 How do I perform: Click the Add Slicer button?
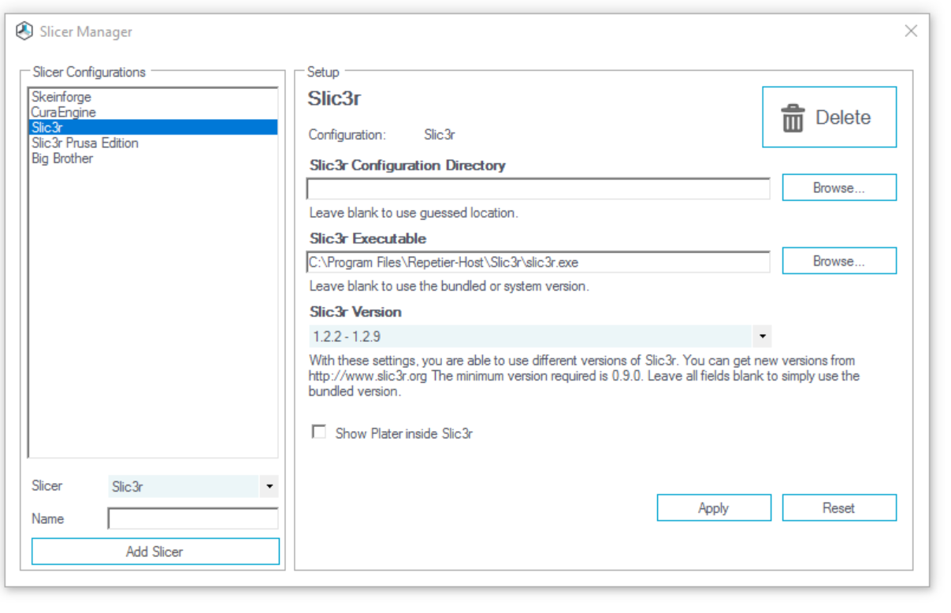[155, 552]
